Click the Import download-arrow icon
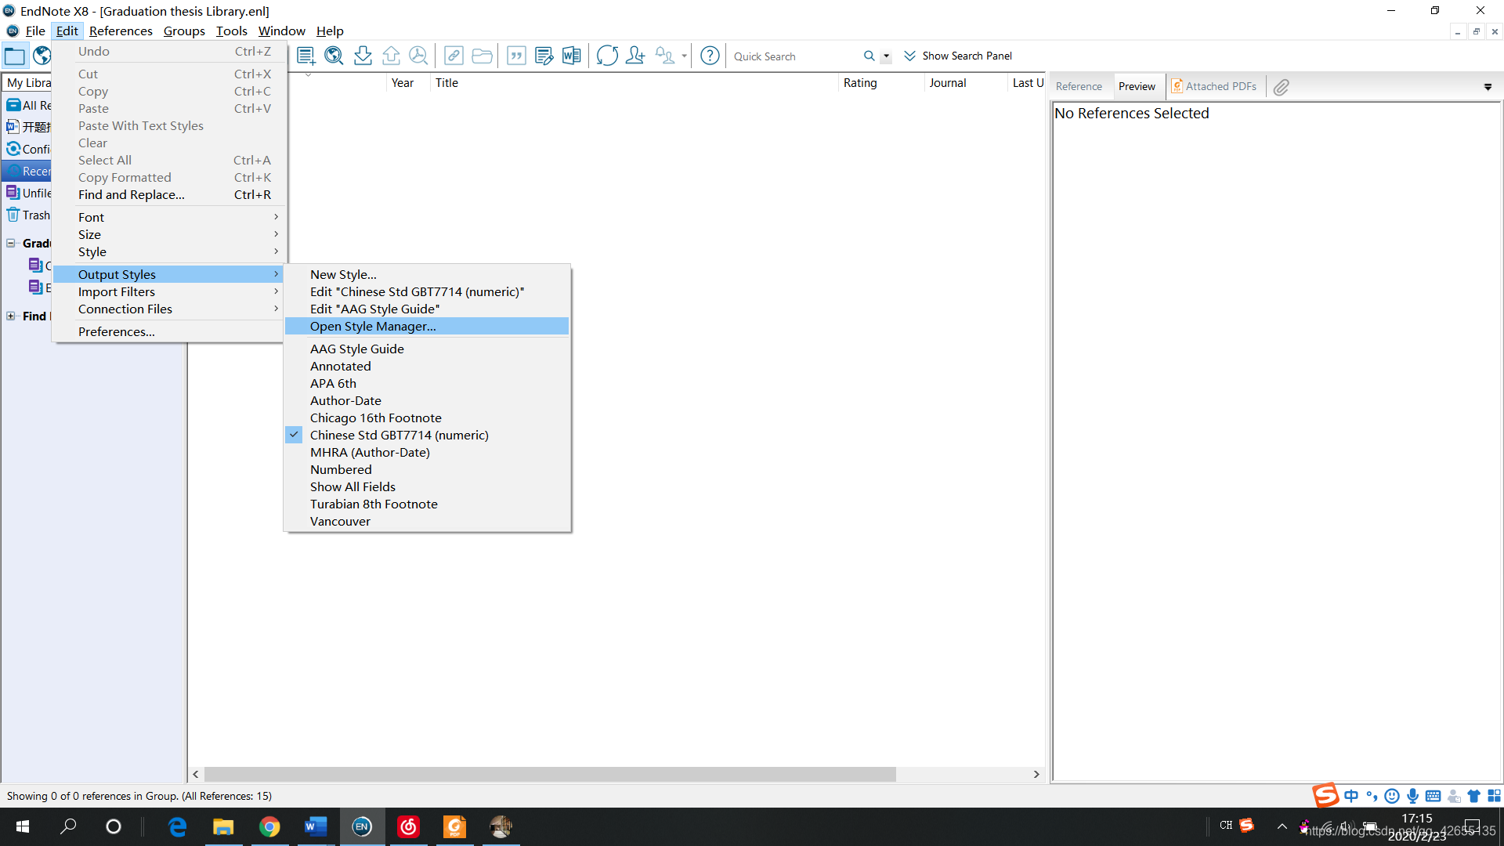1504x846 pixels. (x=363, y=56)
